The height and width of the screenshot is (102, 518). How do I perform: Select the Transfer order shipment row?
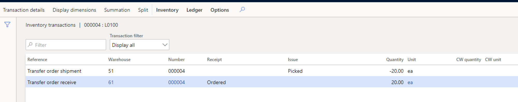272,71
